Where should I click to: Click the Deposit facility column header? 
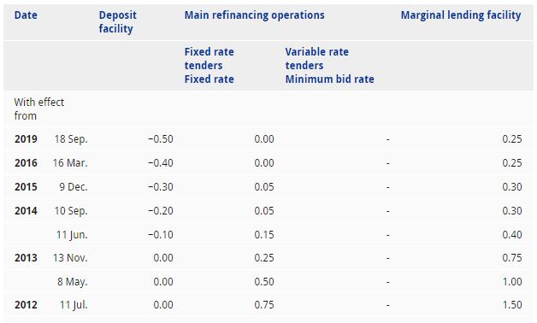tap(117, 22)
